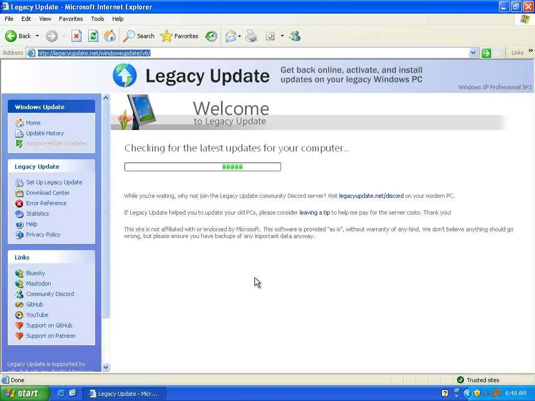Open the GitHub link
Screen dimensions: 535x401
point(34,304)
